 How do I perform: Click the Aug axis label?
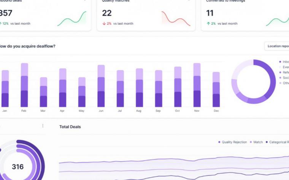[138, 111]
